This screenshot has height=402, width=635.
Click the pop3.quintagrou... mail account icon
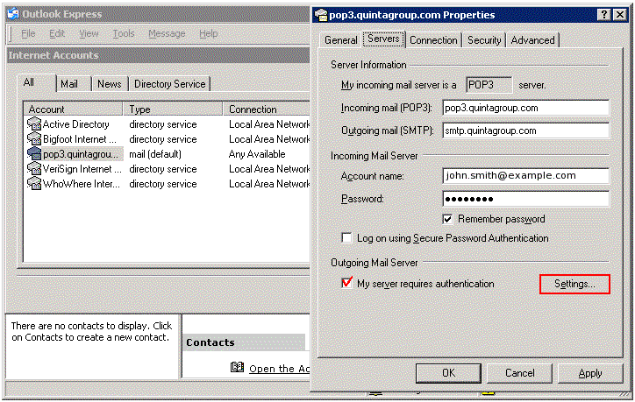click(x=34, y=153)
